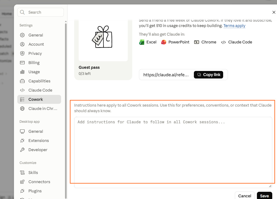Click the Claude in Chrome globe icon
The height and width of the screenshot is (199, 277).
(x=22, y=109)
